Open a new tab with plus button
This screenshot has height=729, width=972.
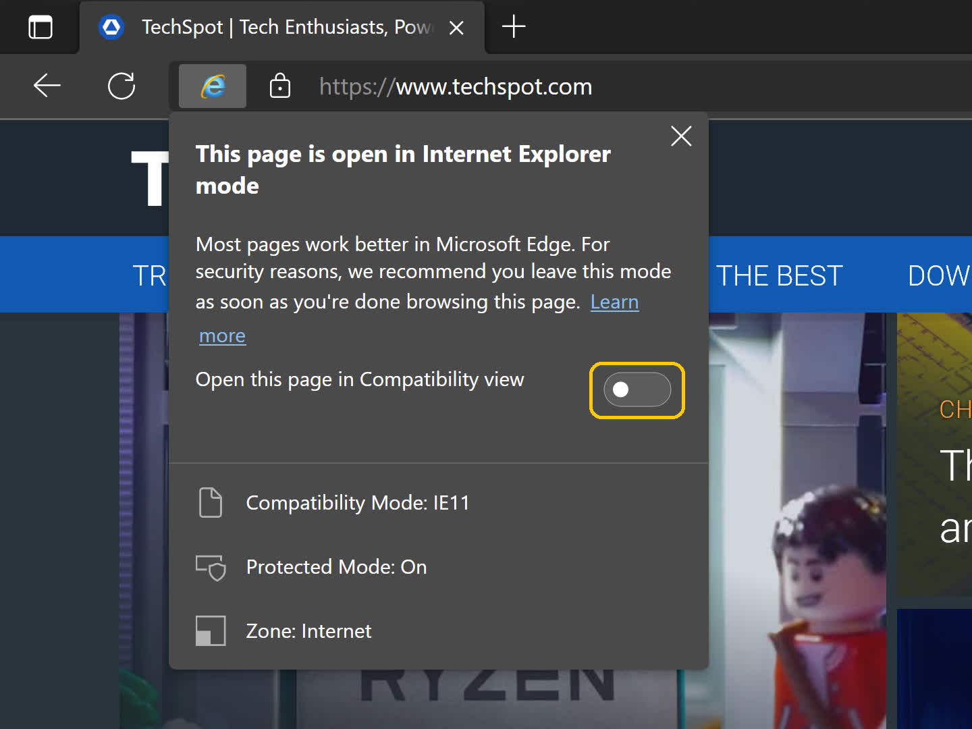tap(514, 27)
